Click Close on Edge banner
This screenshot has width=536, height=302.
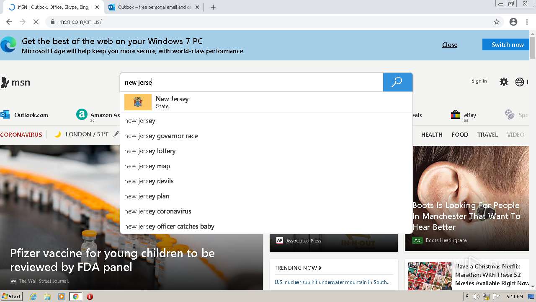tap(450, 45)
